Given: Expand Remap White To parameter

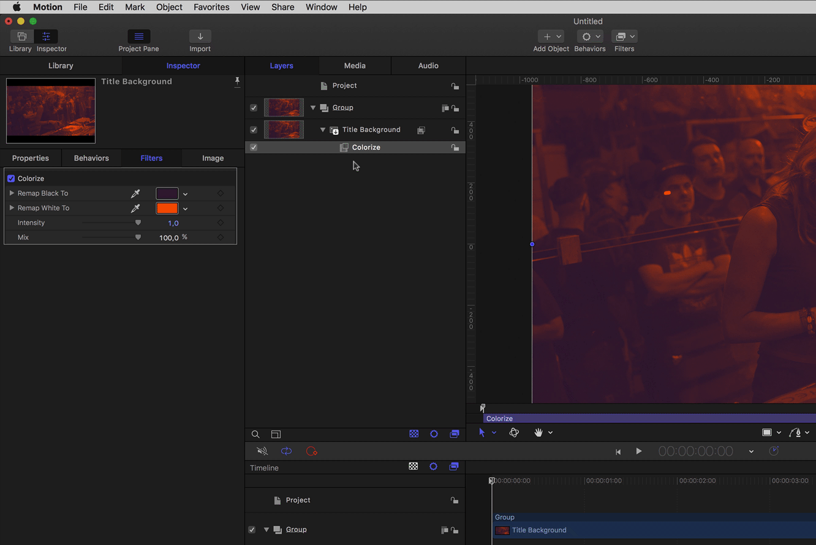Looking at the screenshot, I should [x=12, y=208].
